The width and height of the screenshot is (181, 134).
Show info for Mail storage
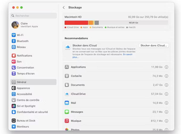tap(166, 103)
